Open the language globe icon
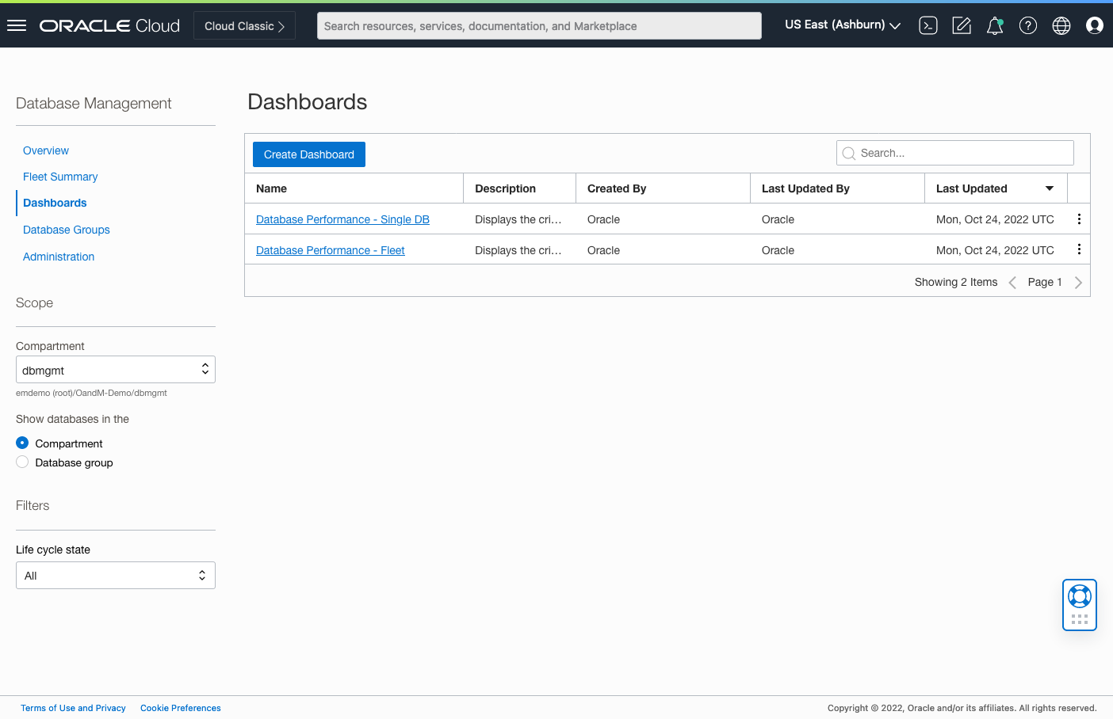1113x719 pixels. point(1061,25)
